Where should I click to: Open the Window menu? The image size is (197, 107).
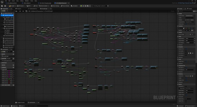click(27, 1)
